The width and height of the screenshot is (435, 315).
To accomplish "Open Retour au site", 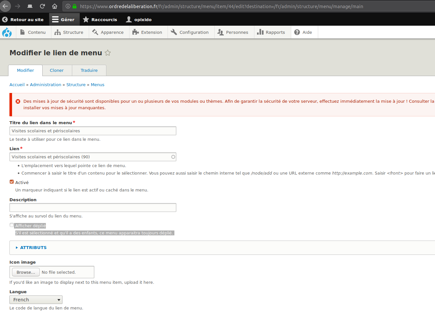I will (x=23, y=20).
